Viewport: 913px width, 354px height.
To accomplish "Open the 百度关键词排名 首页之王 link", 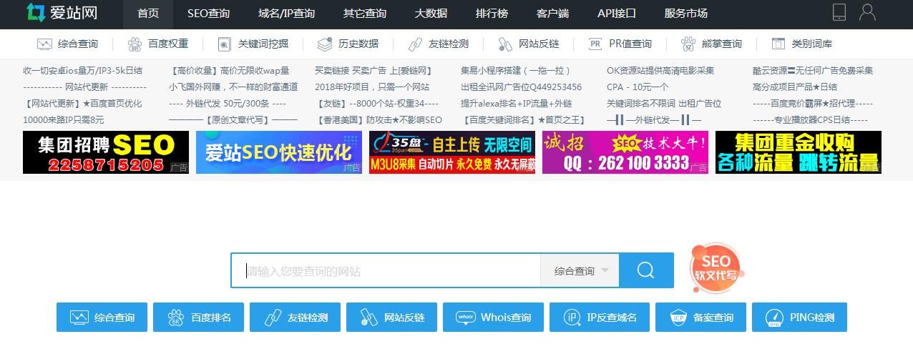I will [524, 120].
